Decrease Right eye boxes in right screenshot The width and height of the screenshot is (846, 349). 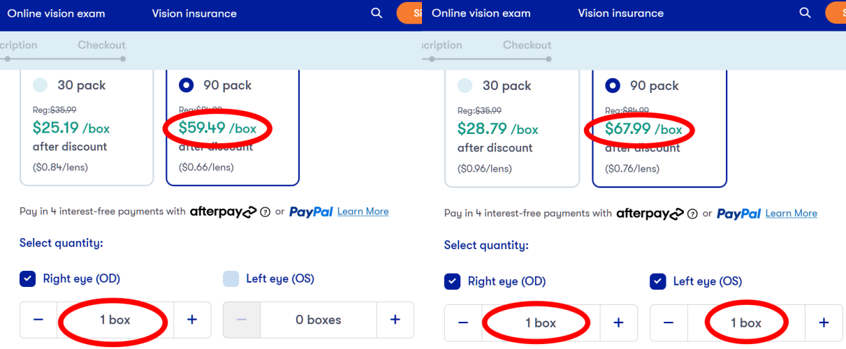(463, 322)
